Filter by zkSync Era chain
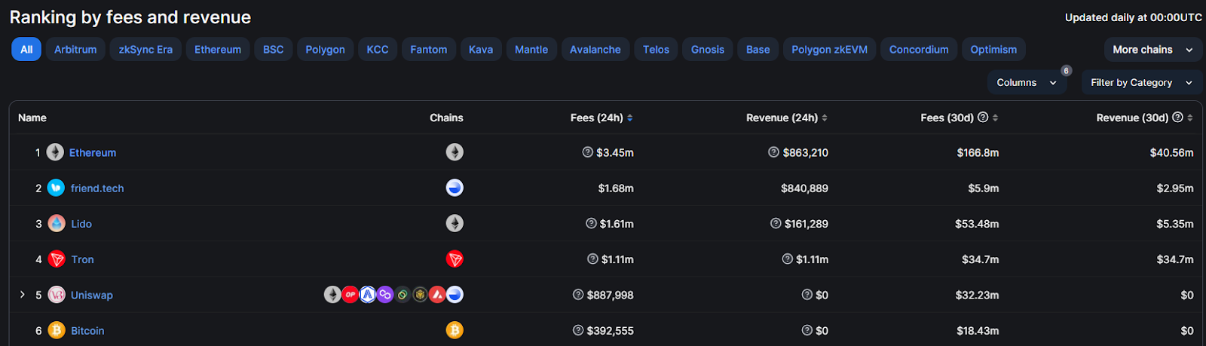Screen dimensions: 1206x346 [x=145, y=50]
